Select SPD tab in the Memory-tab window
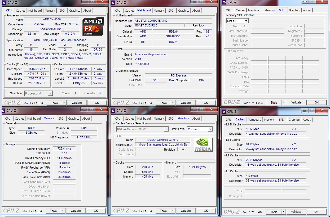330x217 pixels. click(61, 119)
